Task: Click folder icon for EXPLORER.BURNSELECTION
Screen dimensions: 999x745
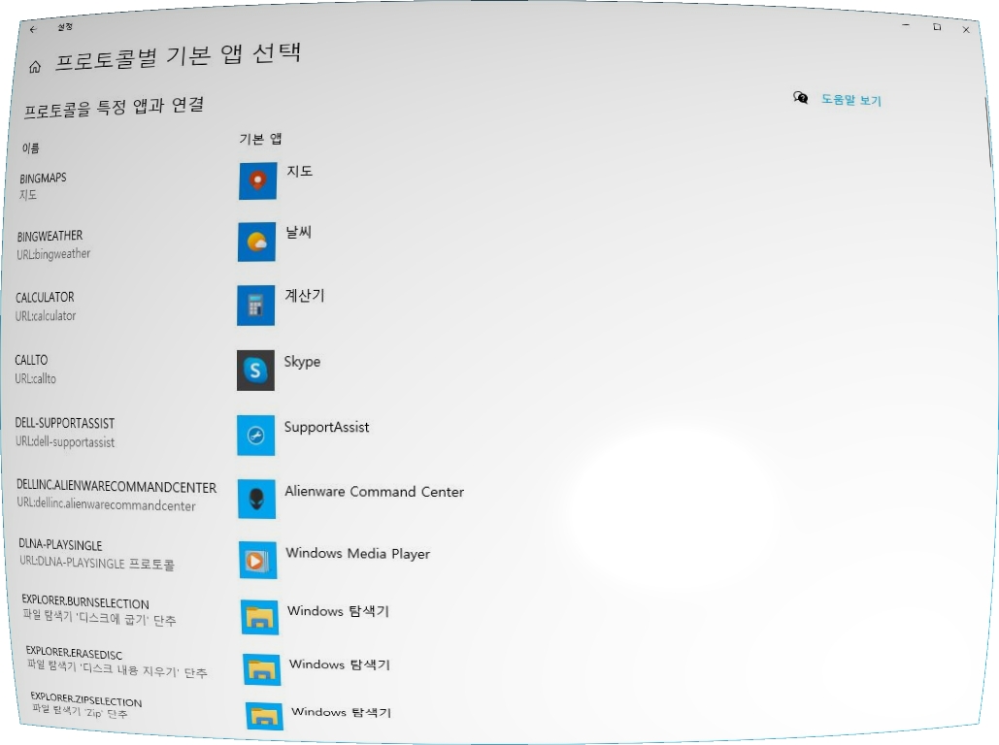Action: click(x=260, y=617)
